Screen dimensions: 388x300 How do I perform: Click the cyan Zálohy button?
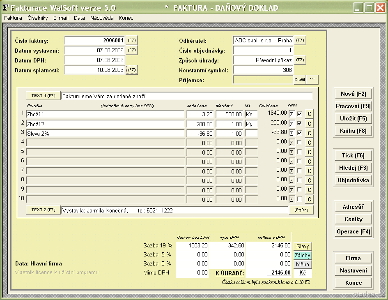pyautogui.click(x=303, y=255)
